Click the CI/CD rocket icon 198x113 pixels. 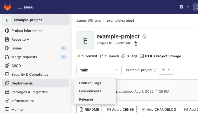pos(7,66)
